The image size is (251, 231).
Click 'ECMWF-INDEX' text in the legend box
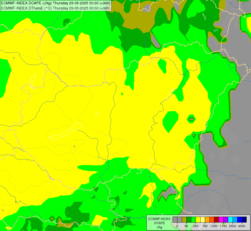point(159,219)
